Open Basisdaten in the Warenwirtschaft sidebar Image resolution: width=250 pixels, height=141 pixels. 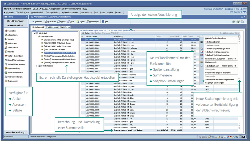click(12, 31)
